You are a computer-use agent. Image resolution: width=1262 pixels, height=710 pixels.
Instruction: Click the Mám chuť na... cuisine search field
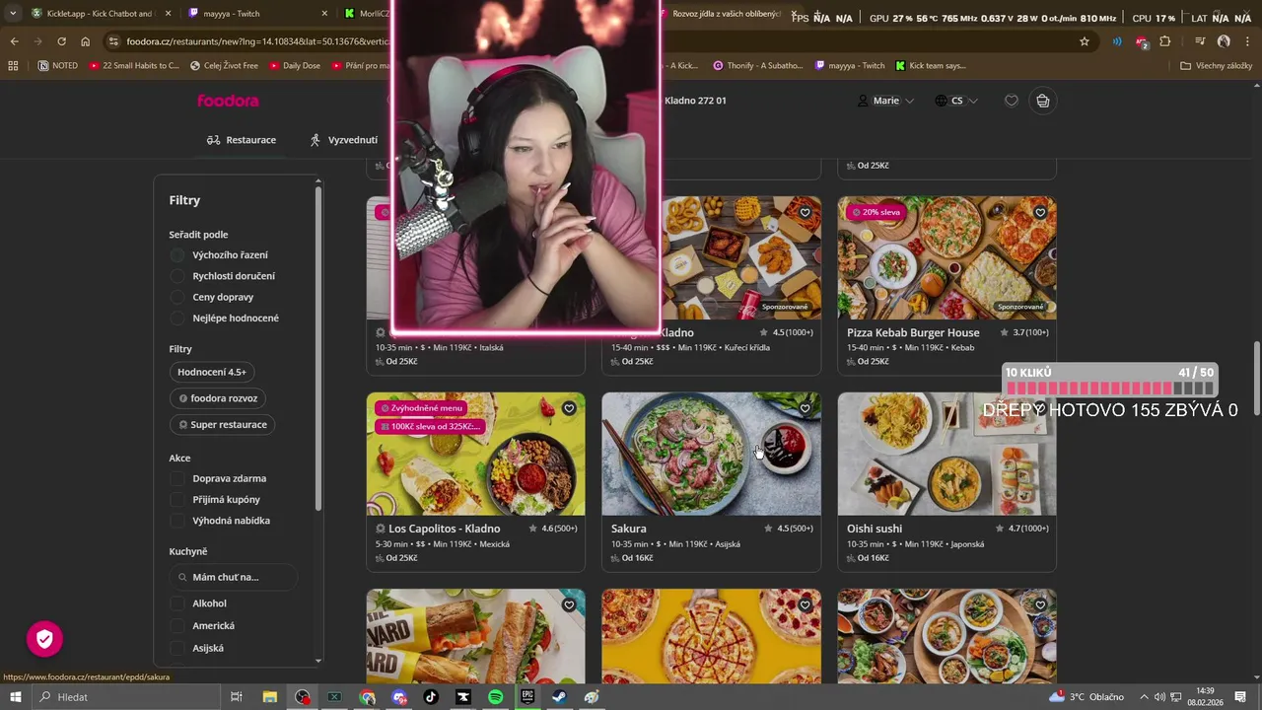[x=234, y=577]
